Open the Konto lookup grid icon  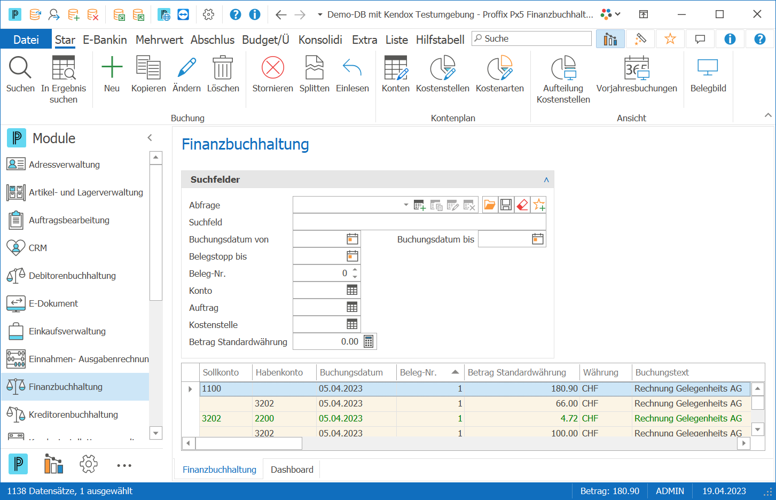(352, 290)
